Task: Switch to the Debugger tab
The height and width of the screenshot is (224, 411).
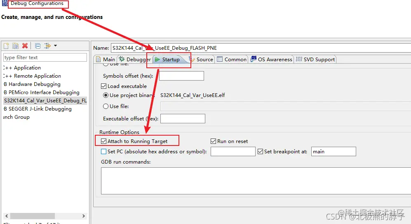Action: click(x=135, y=60)
